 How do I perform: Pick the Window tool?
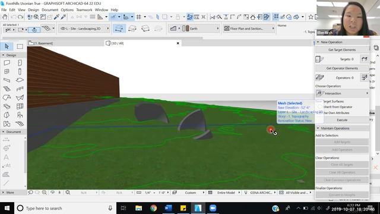(x=7, y=71)
